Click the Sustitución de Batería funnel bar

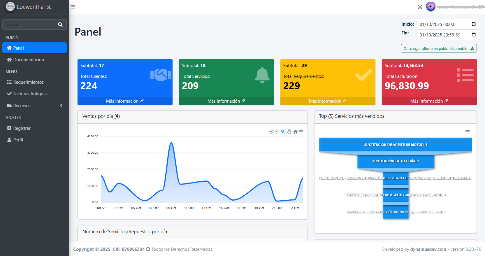(x=396, y=161)
